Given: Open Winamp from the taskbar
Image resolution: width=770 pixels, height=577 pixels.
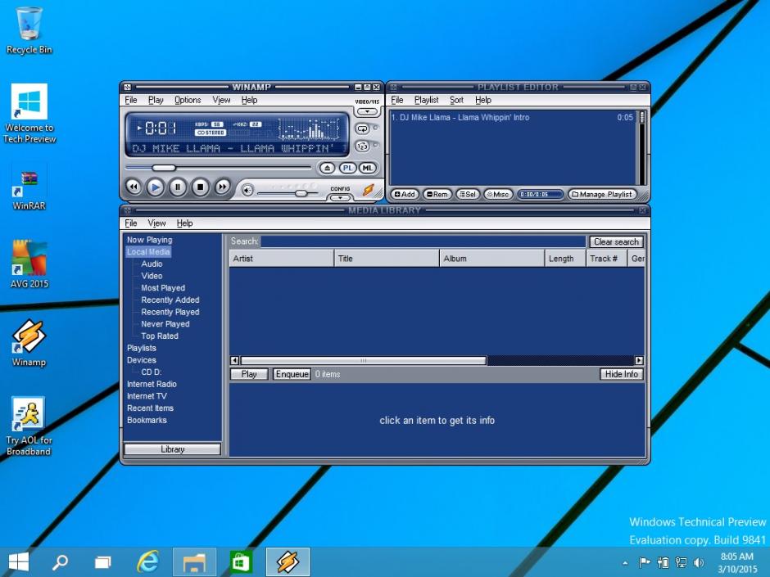Looking at the screenshot, I should click(287, 562).
